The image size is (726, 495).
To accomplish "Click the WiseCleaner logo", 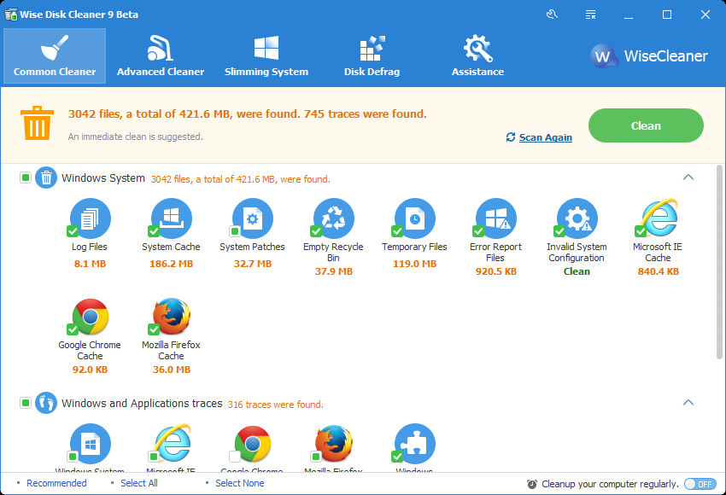I will point(649,56).
